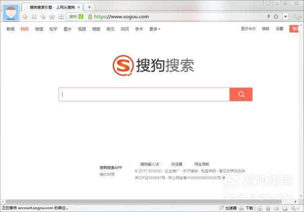Viewport: 304px width, 212px height.
Task: Bookmark page with address bar star
Action: pos(276,16)
